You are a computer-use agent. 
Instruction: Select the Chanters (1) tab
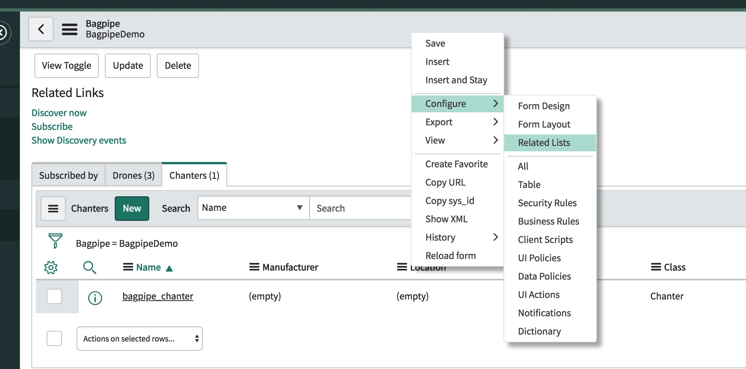(x=194, y=175)
